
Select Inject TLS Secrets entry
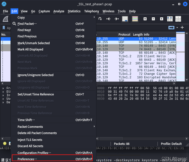(x=53, y=140)
